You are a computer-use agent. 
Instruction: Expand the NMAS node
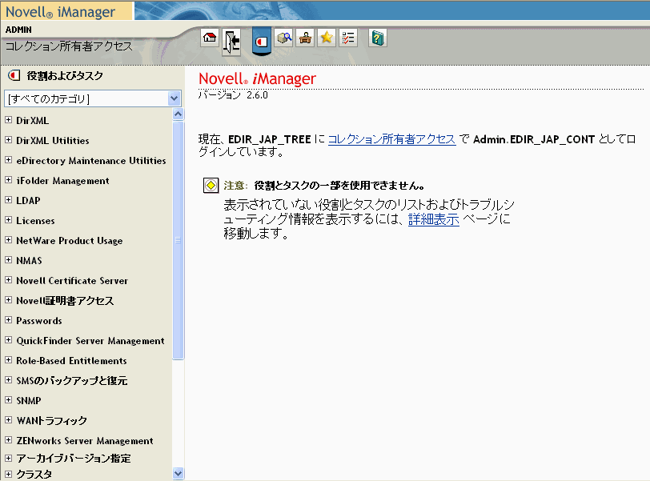click(8, 260)
